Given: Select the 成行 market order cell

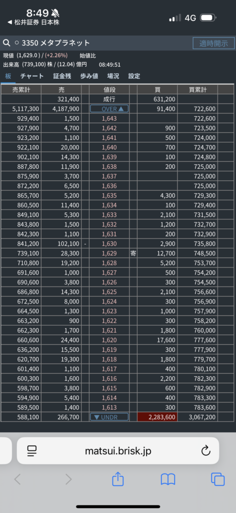Looking at the screenshot, I should click(109, 99).
